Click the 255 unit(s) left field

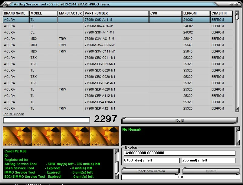209,160
